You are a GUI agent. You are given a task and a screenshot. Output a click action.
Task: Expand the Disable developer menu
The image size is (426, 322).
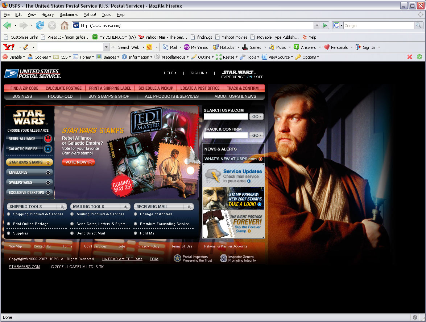[13, 57]
